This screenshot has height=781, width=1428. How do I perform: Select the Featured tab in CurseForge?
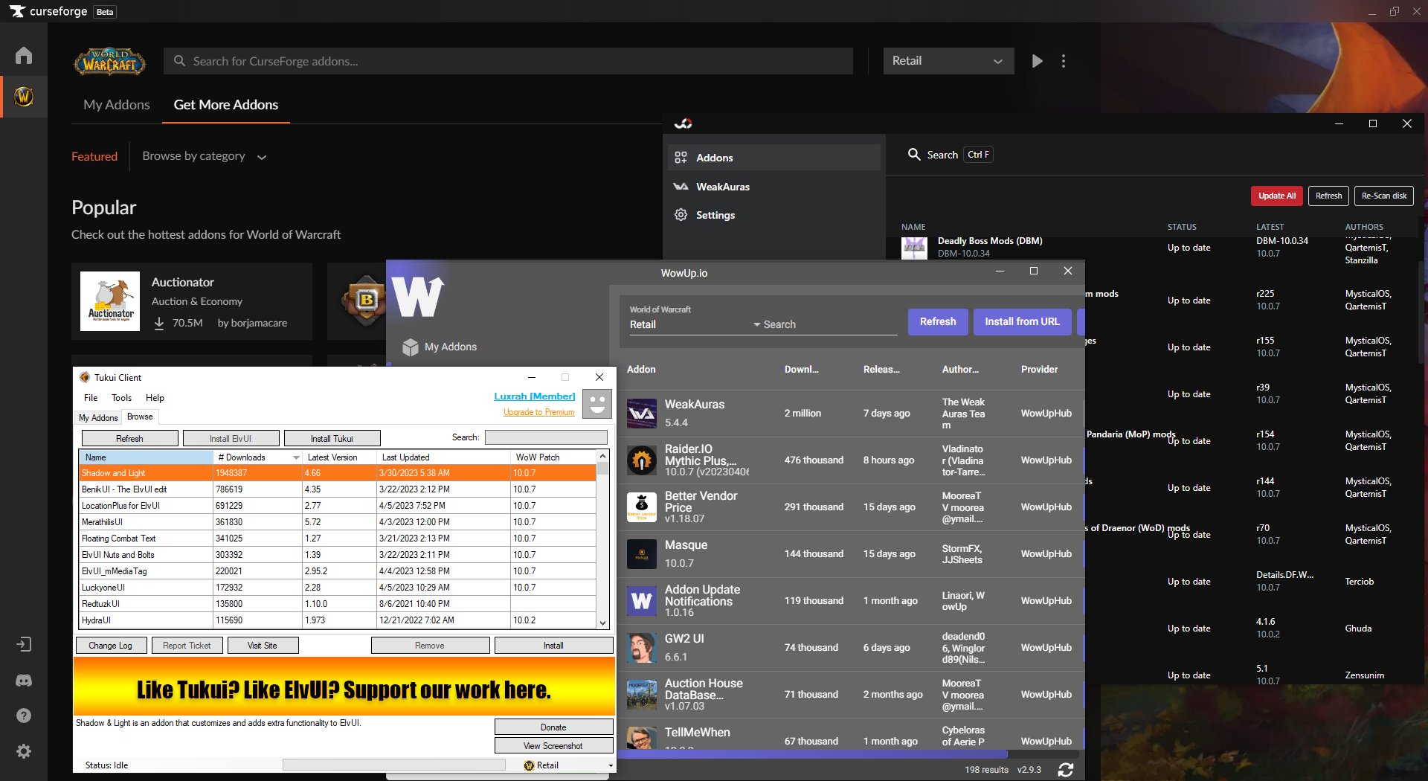click(x=94, y=156)
